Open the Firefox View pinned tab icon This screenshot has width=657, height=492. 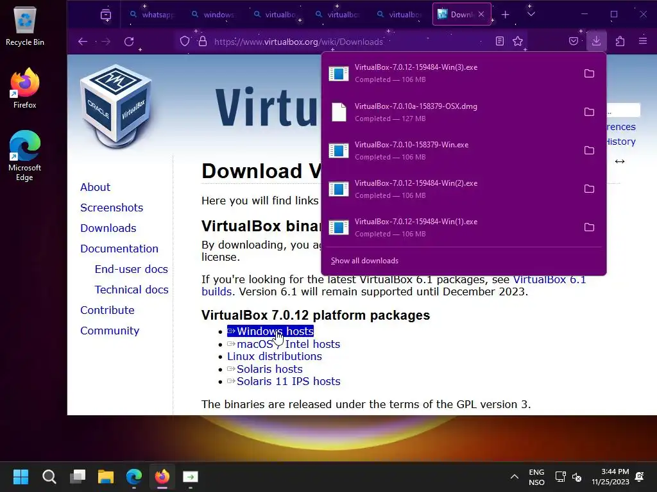[106, 15]
